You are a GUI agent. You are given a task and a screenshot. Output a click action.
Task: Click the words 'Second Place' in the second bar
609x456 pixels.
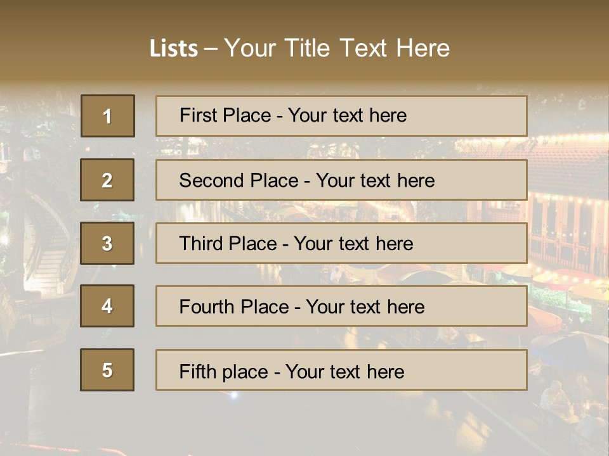[239, 180]
